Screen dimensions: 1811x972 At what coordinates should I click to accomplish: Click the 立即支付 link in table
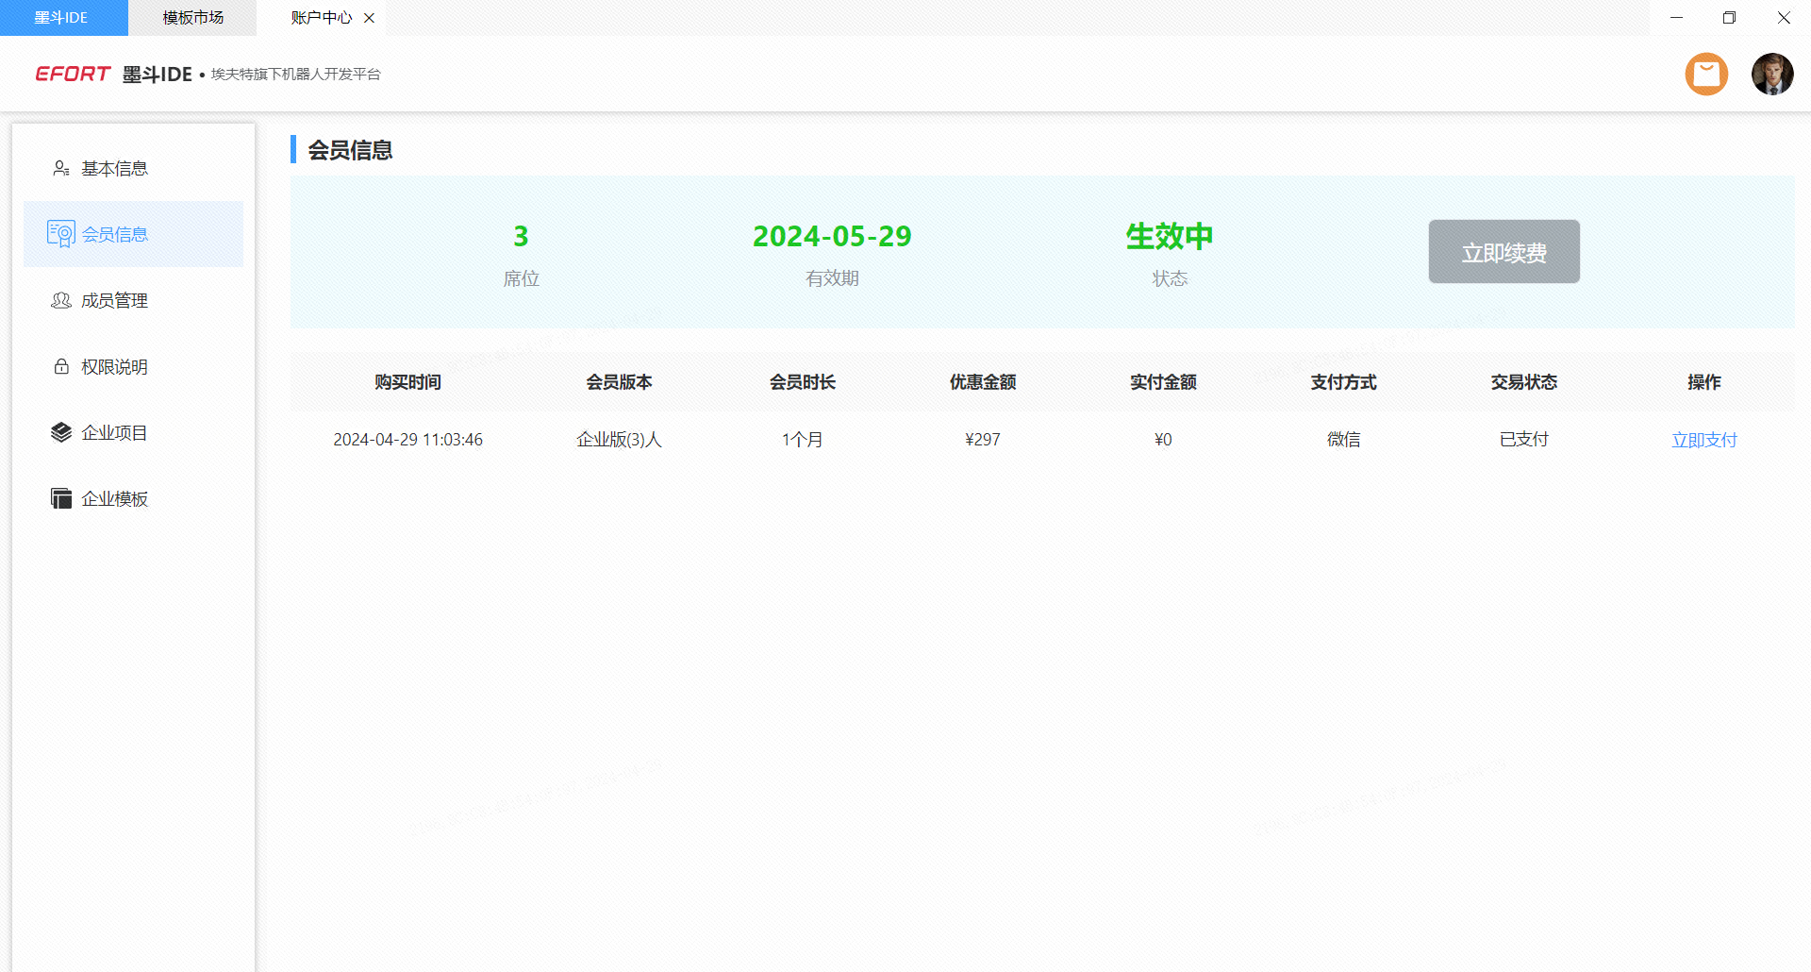point(1703,440)
